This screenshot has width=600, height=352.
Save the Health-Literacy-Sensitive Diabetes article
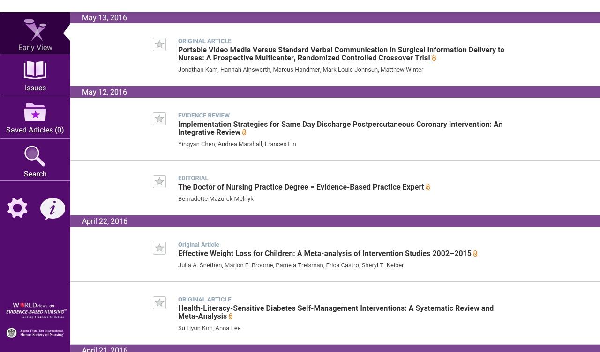tap(159, 303)
